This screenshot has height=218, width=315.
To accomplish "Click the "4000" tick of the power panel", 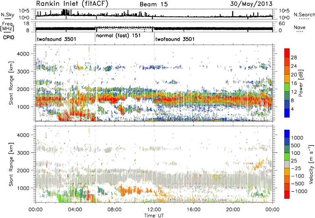I will click(x=23, y=54).
